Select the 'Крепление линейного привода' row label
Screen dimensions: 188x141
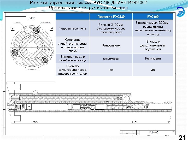73,45
